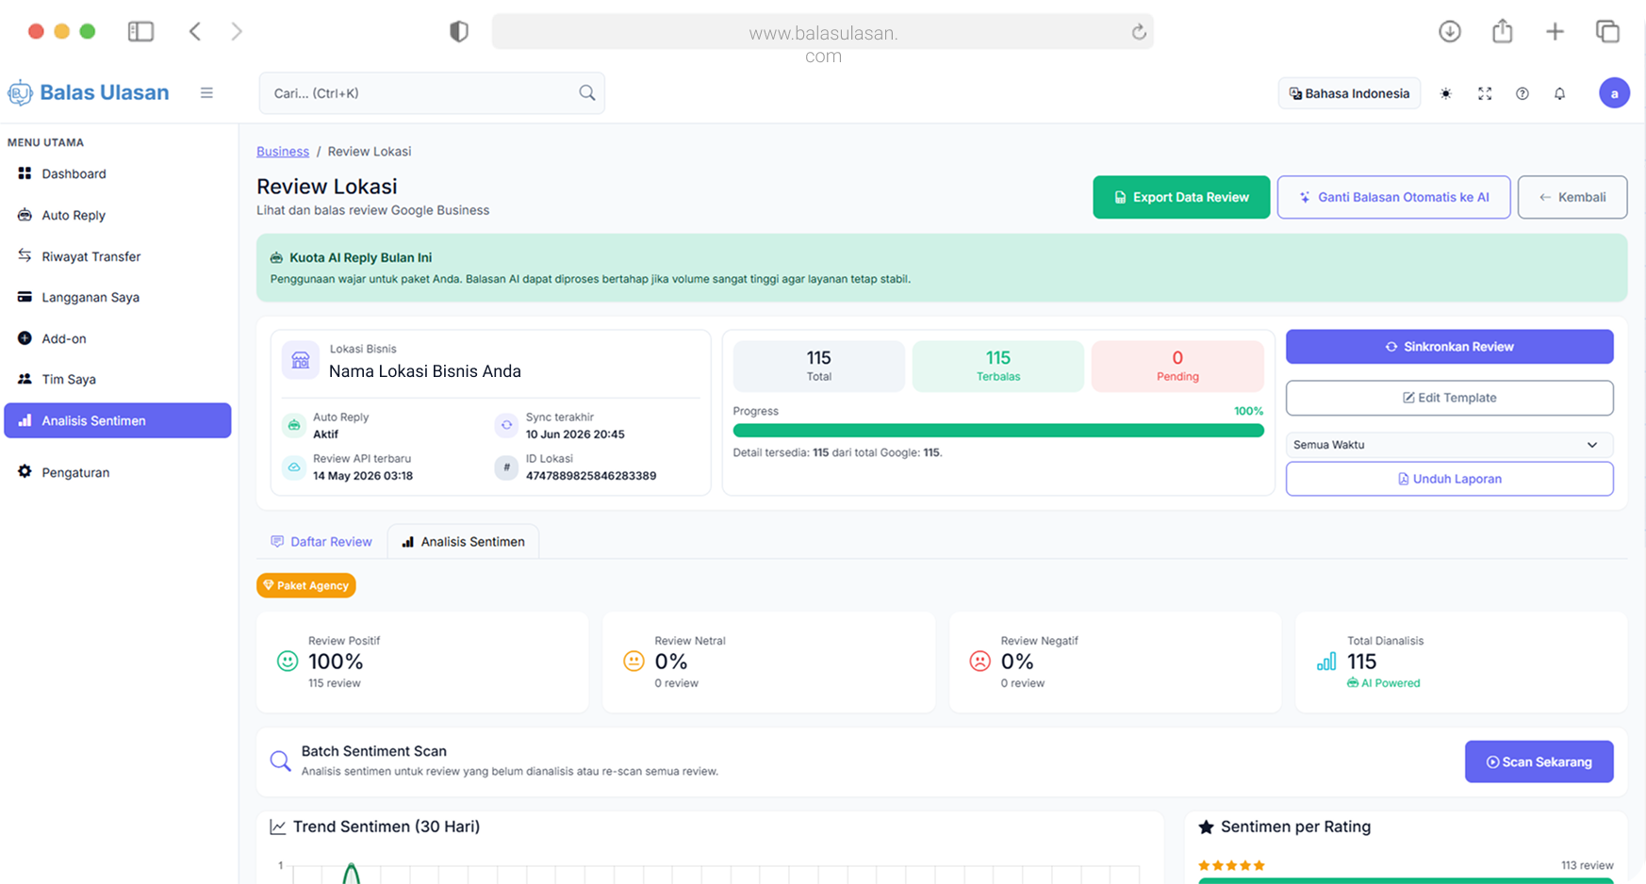Image resolution: width=1646 pixels, height=884 pixels.
Task: Click the Review Positif smiley icon
Action: pyautogui.click(x=288, y=662)
